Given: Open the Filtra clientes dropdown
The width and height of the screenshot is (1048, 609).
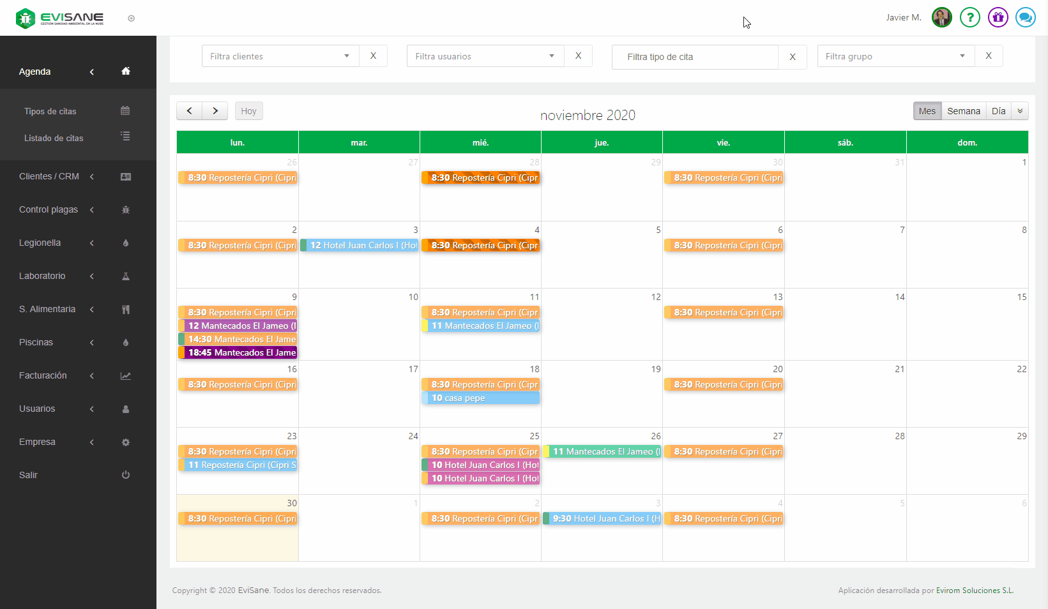Looking at the screenshot, I should click(280, 56).
